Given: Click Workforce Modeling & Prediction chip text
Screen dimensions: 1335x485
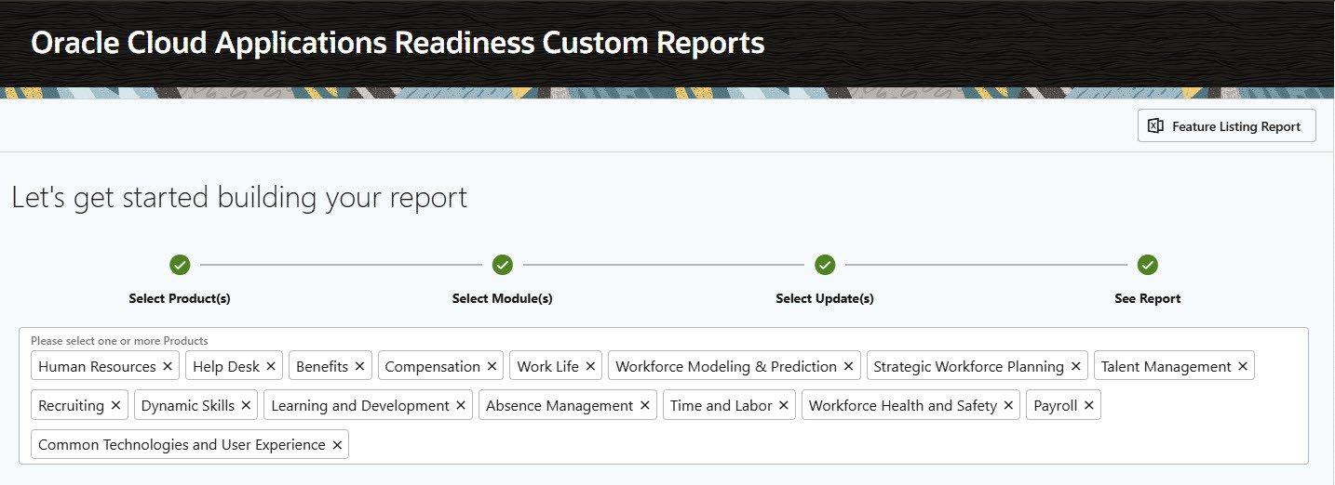Looking at the screenshot, I should point(726,366).
